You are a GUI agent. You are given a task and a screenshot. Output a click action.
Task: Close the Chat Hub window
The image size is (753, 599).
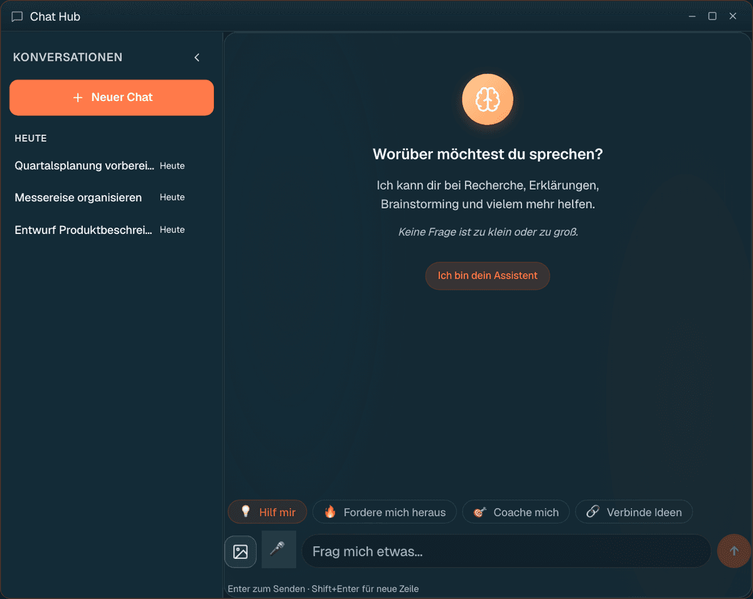point(733,16)
